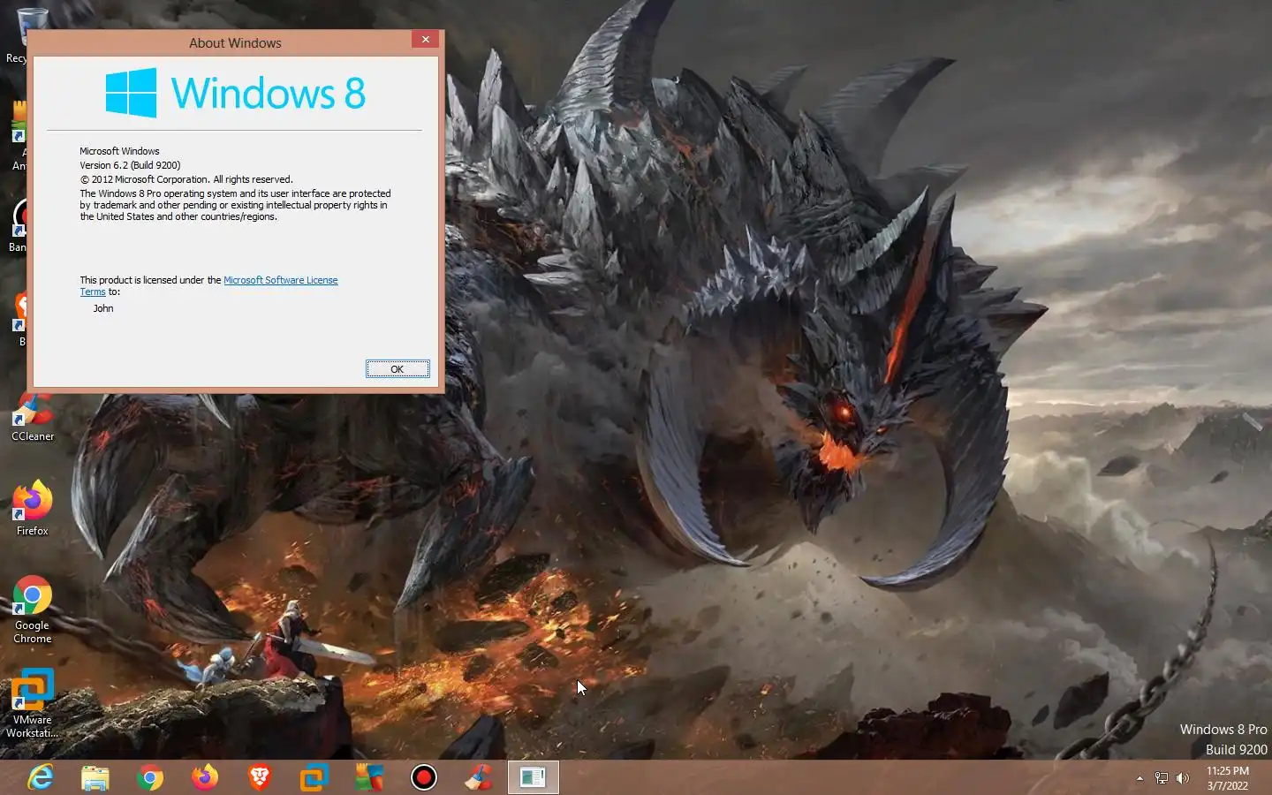1272x795 pixels.
Task: Click the active About Windows taskbar button
Action: coord(534,777)
